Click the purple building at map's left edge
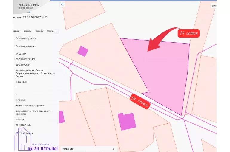 click(61, 117)
